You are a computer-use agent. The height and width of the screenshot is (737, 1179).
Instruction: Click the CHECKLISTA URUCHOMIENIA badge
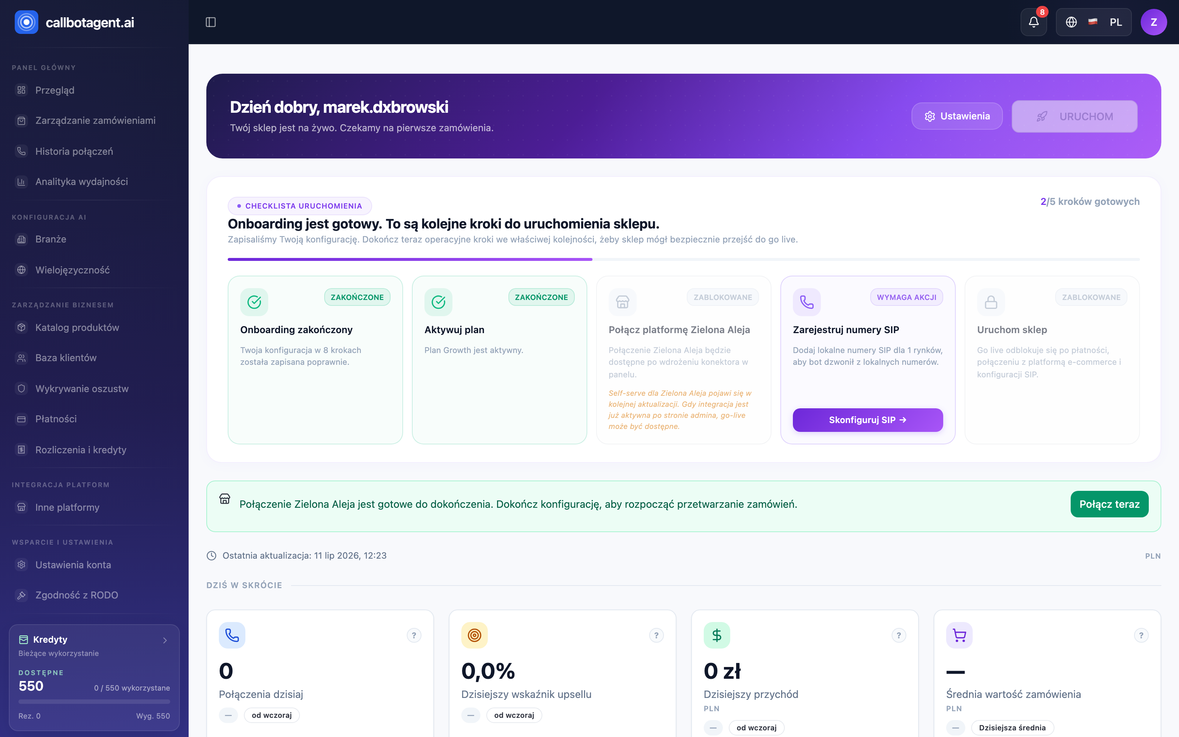click(300, 206)
